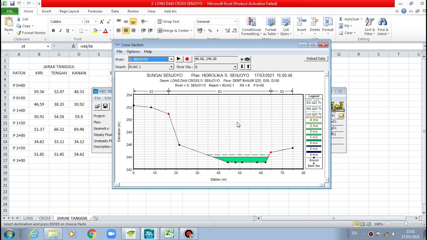Move to upstream station with up arrow

point(248,67)
